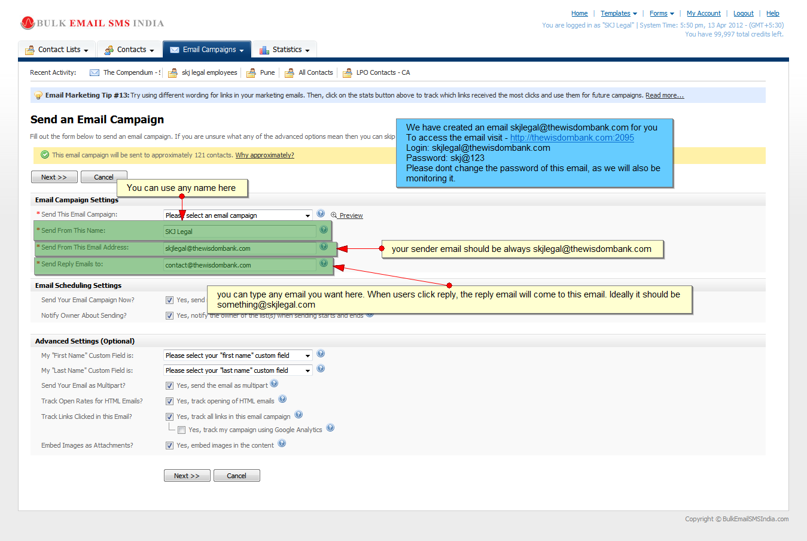Click the Send Reply Emails to field
Viewport: 807px width, 541px height.
pos(239,265)
